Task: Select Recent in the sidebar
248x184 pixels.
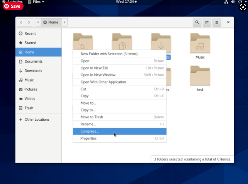Action: [x=38, y=34]
